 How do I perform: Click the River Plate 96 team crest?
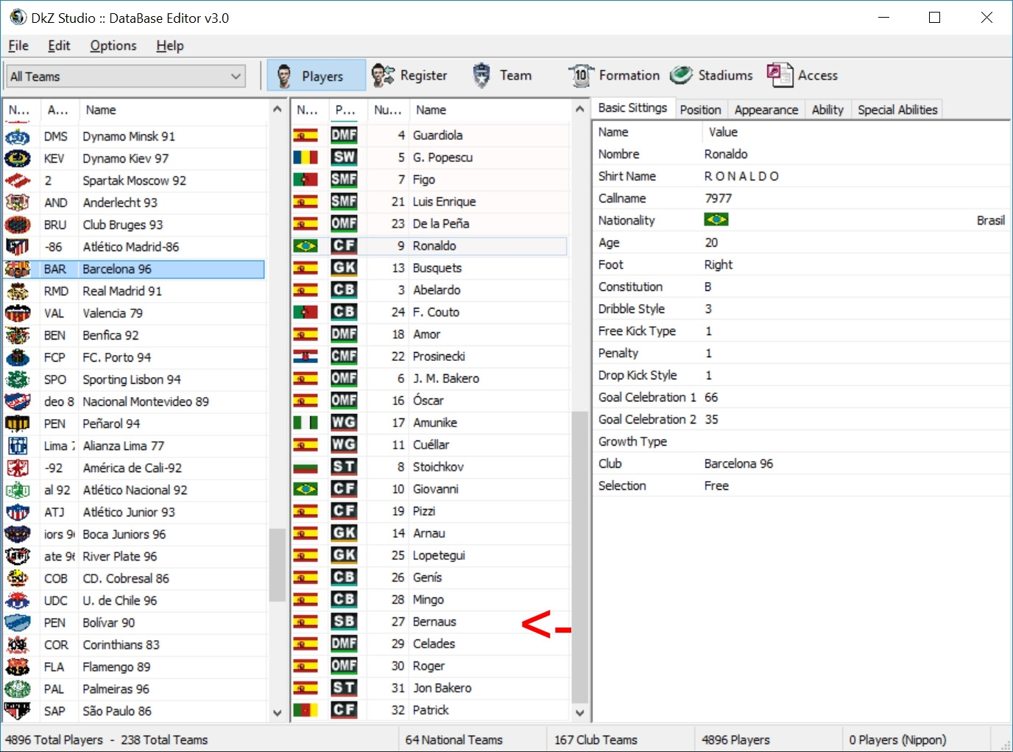pyautogui.click(x=18, y=556)
